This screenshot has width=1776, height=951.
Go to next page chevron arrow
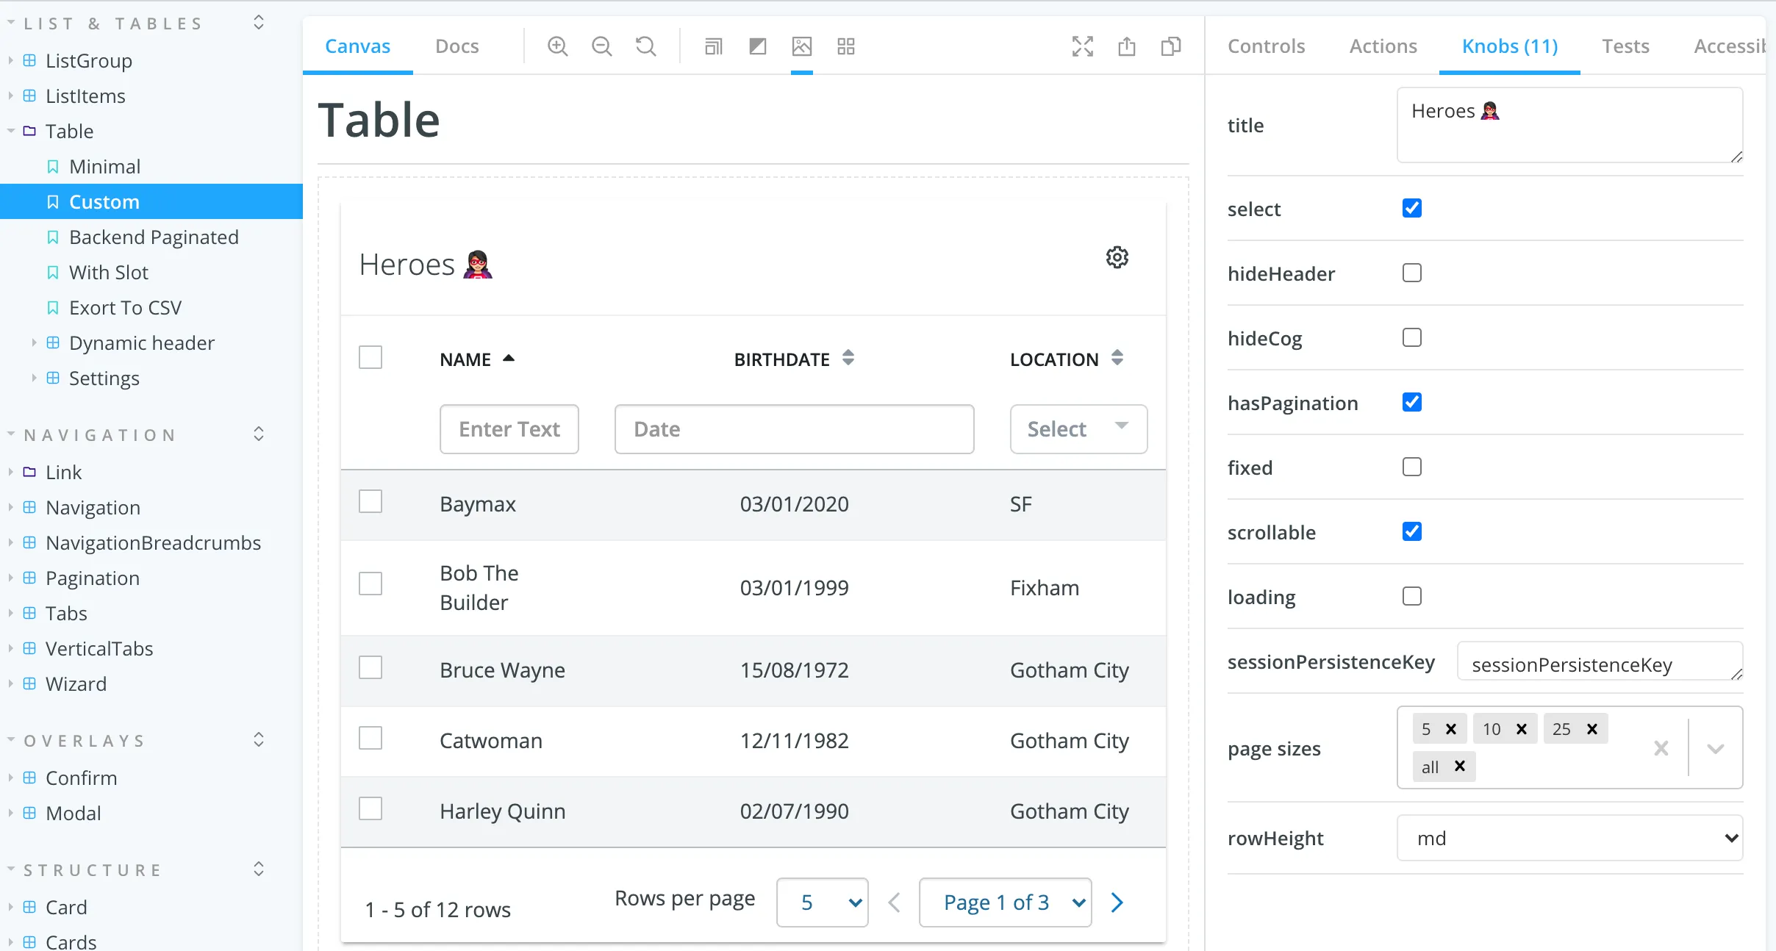(1117, 902)
